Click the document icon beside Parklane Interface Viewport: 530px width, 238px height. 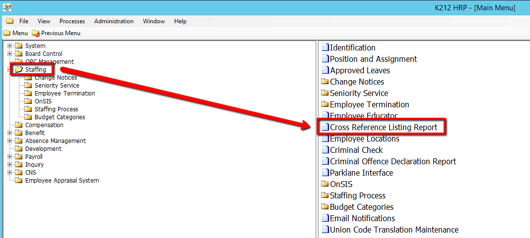pyautogui.click(x=326, y=173)
